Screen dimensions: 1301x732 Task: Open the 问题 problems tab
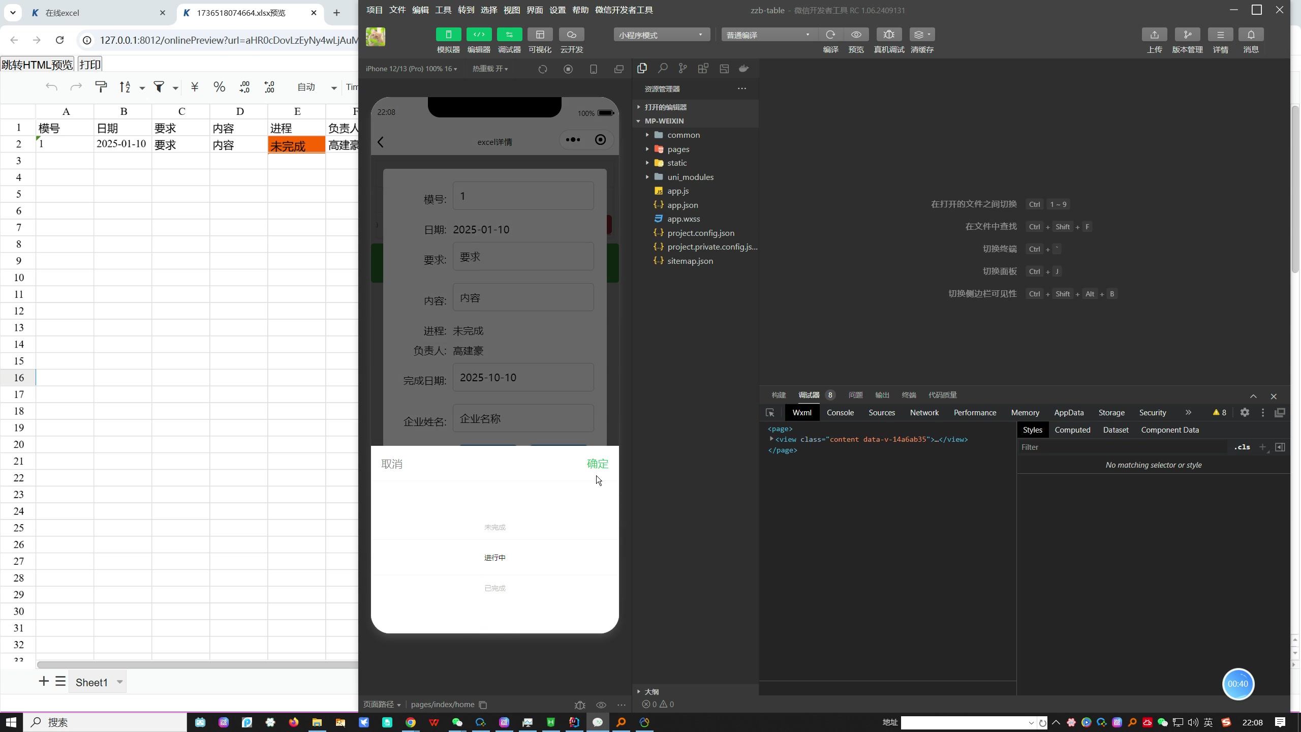point(855,395)
